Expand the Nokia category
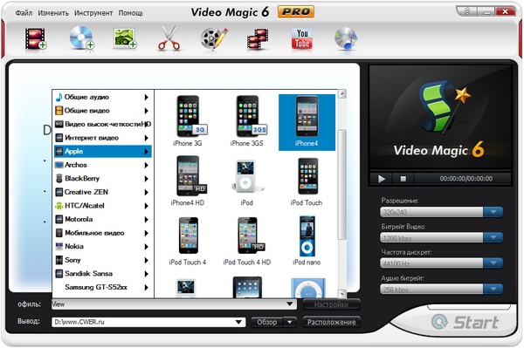524x348 pixels. (102, 247)
